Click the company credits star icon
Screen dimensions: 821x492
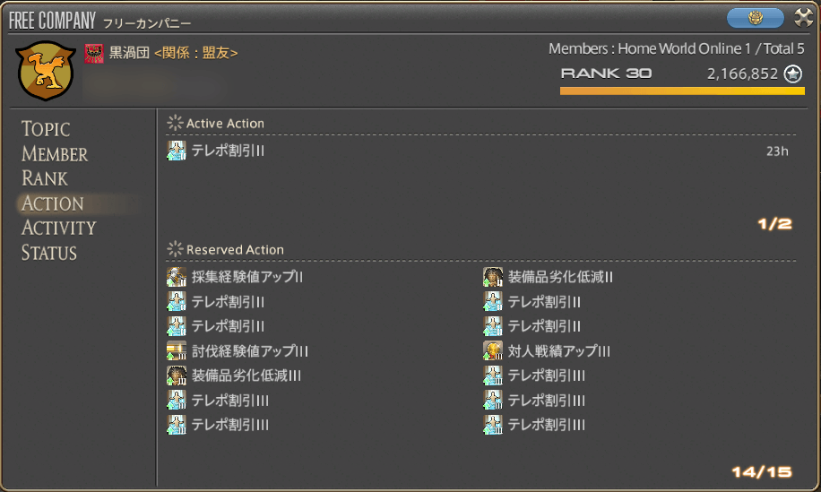[792, 74]
